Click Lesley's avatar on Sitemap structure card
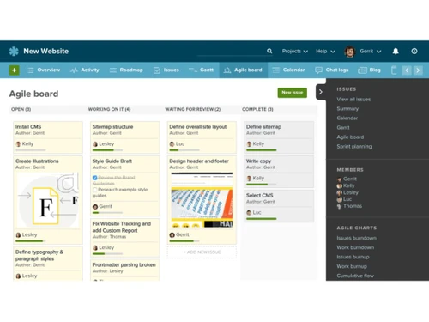This screenshot has height=322, width=429. pyautogui.click(x=95, y=144)
